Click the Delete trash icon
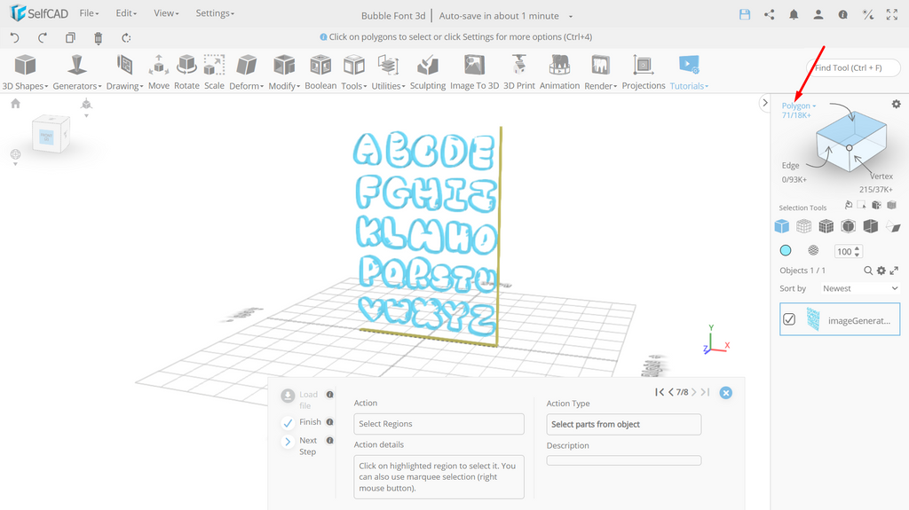This screenshot has height=510, width=909. 98,38
